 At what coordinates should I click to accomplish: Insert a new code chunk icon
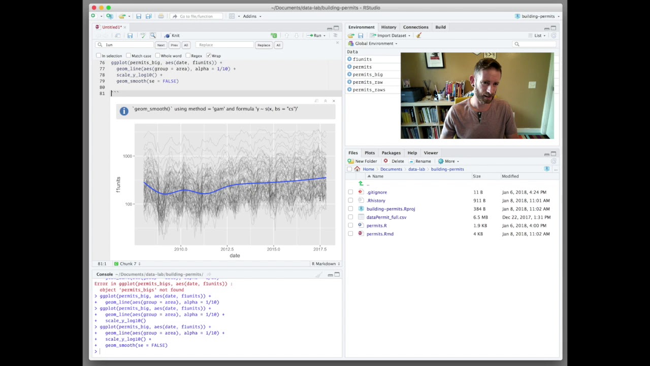coord(274,36)
